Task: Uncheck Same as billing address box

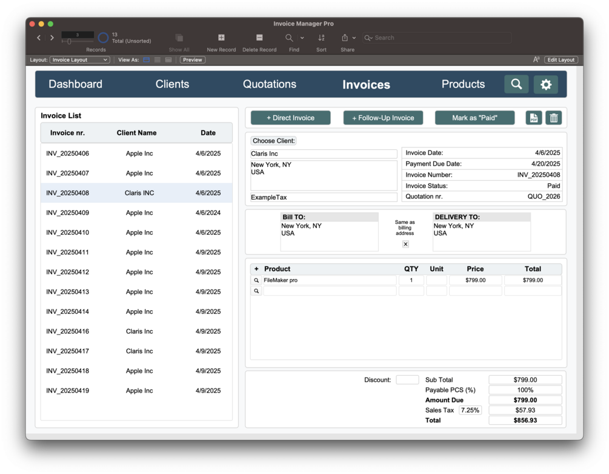Action: (x=405, y=244)
